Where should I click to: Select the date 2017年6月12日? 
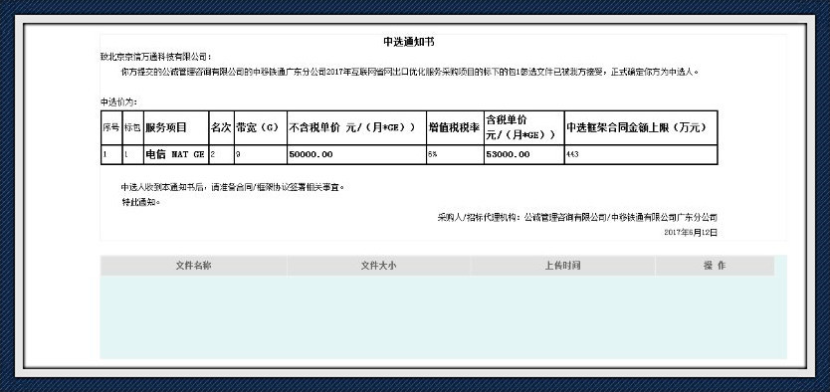tap(691, 232)
